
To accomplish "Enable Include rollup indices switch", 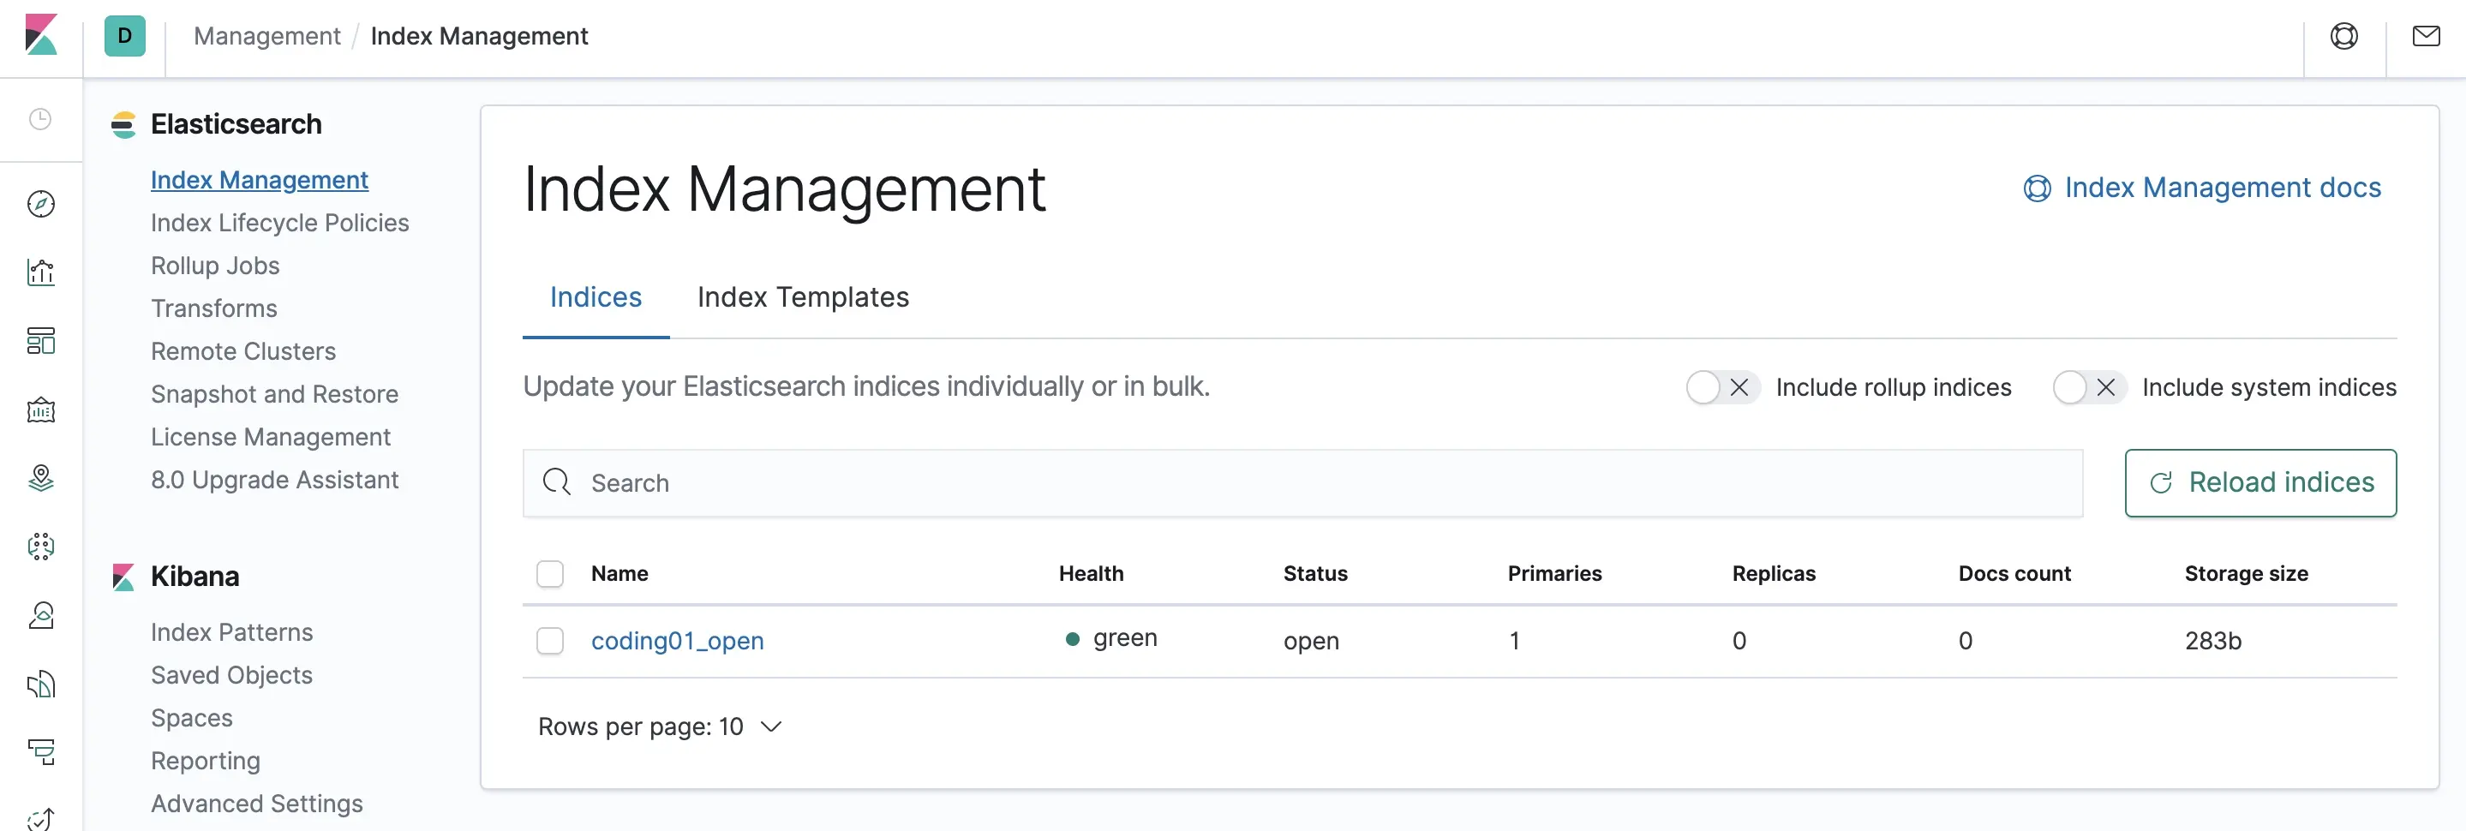I will [1721, 388].
